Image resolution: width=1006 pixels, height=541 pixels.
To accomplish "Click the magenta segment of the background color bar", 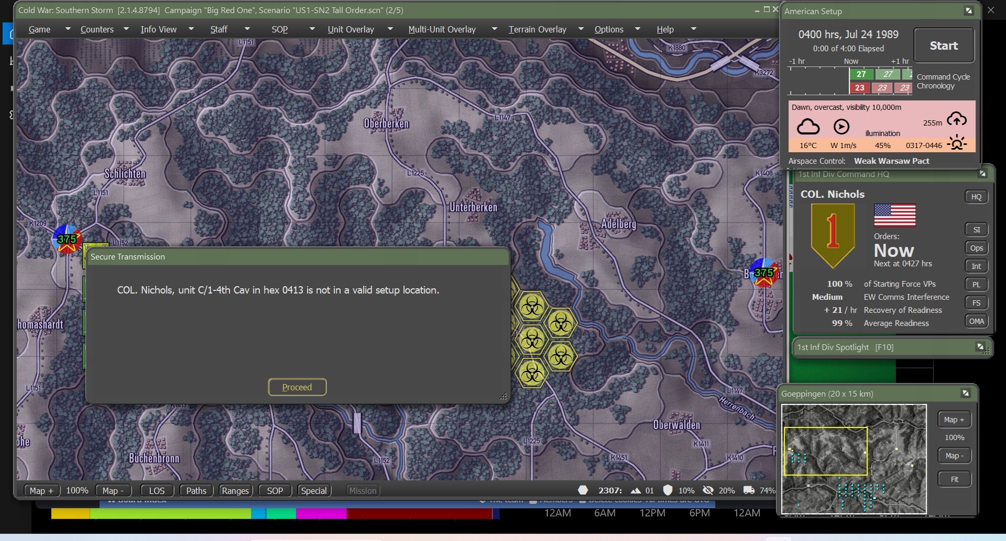I will tap(321, 514).
